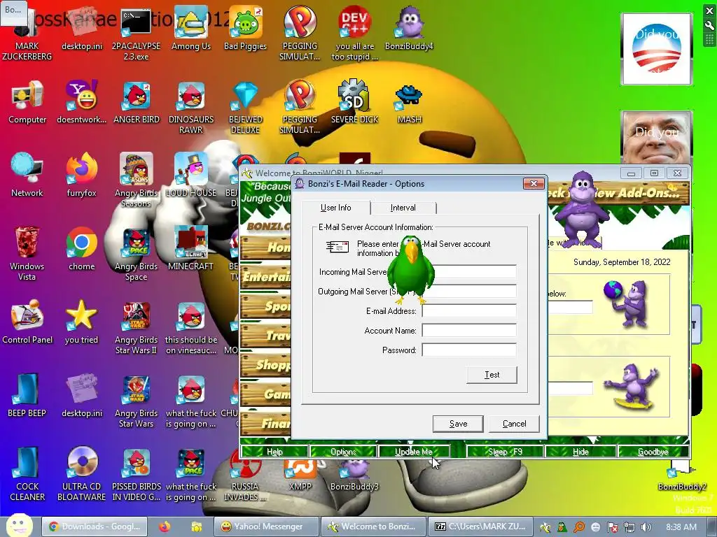Click the Goodbye button in BonziWORLD
Screen dimensions: 717x537
(653, 452)
